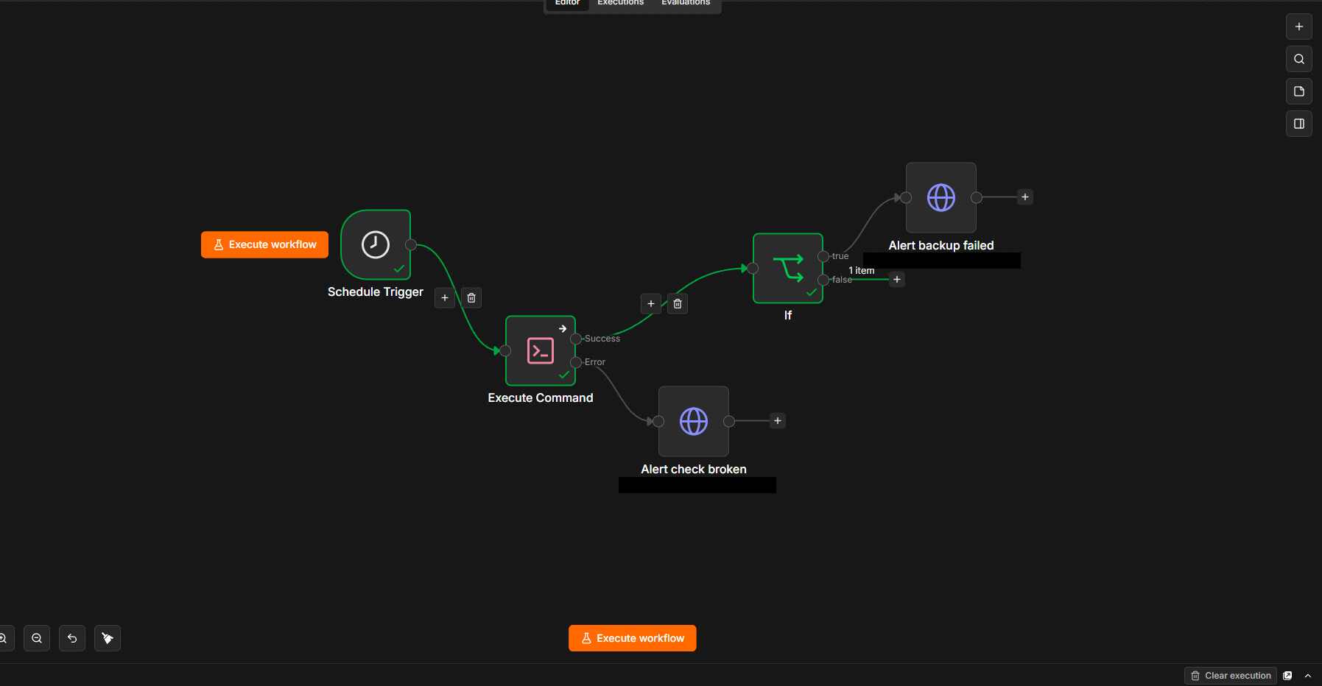Zoom out the canvas
This screenshot has width=1322, height=686.
pyautogui.click(x=37, y=638)
